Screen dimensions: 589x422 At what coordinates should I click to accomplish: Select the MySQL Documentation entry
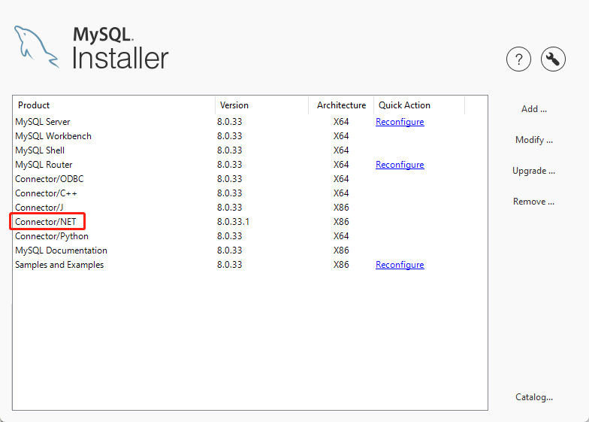click(x=61, y=250)
